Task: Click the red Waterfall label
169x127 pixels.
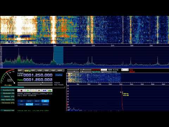Action: coord(96,70)
